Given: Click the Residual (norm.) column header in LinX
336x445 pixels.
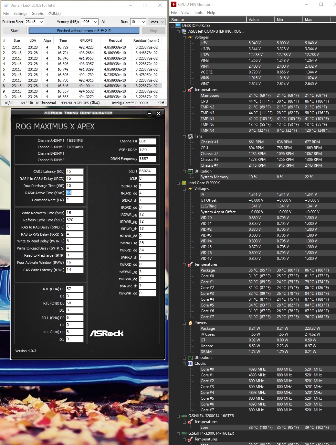Looking at the screenshot, I should point(146,40).
